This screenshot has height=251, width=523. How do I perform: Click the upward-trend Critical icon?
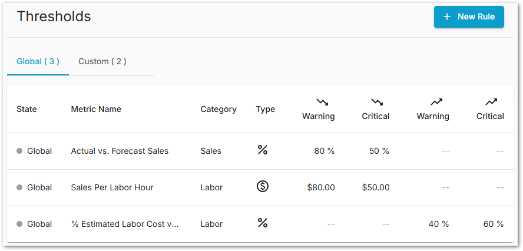(x=491, y=102)
